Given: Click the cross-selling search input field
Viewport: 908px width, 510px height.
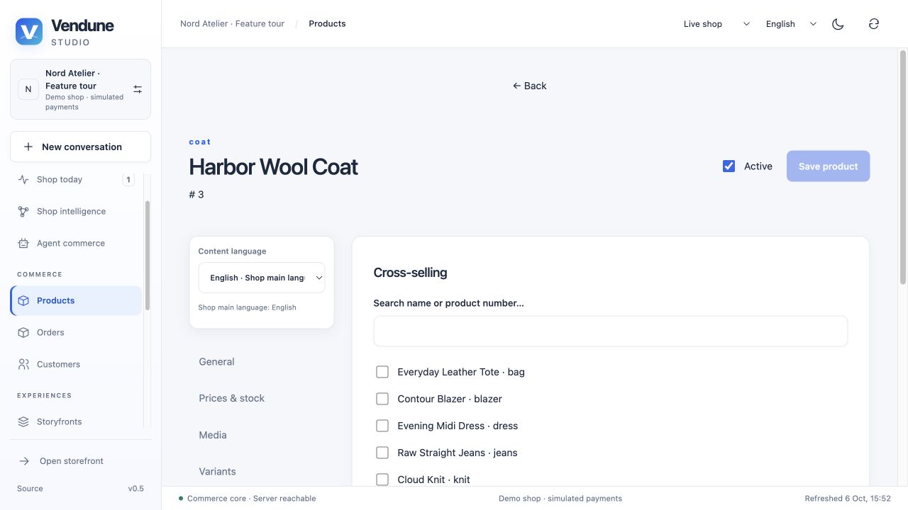Looking at the screenshot, I should click(x=611, y=331).
